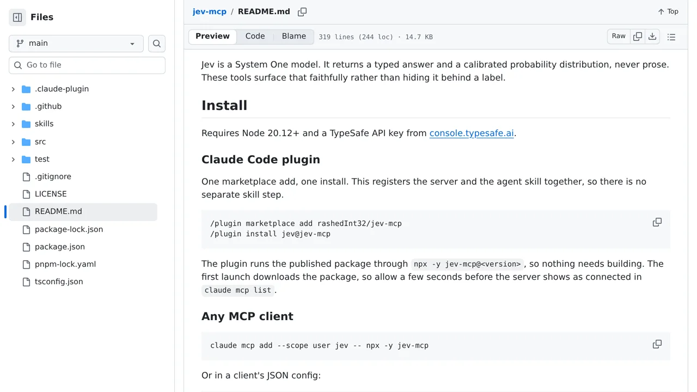Open the test folder
This screenshot has width=697, height=392.
pos(42,160)
